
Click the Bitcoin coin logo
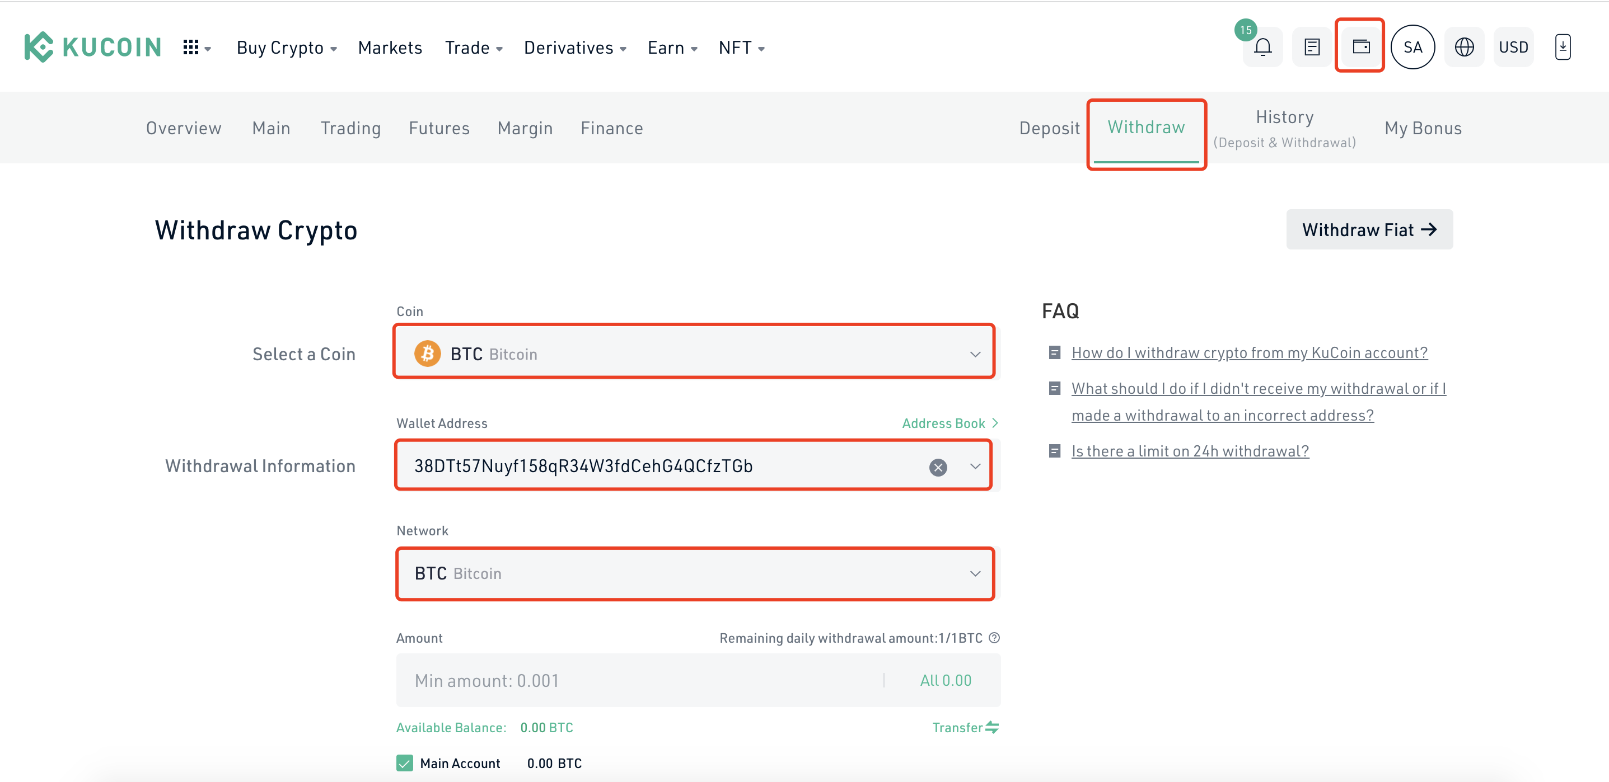point(427,354)
